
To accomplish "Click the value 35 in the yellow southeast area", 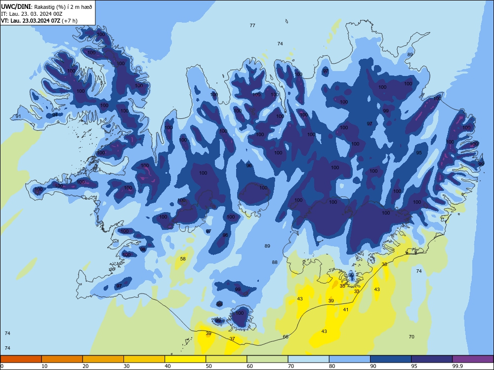I will 342,286.
